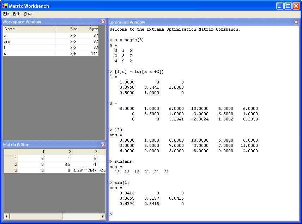The width and height of the screenshot is (302, 224).
Task: Click the Matrix Editor cell containing 5.294117647
Action: coord(84,170)
